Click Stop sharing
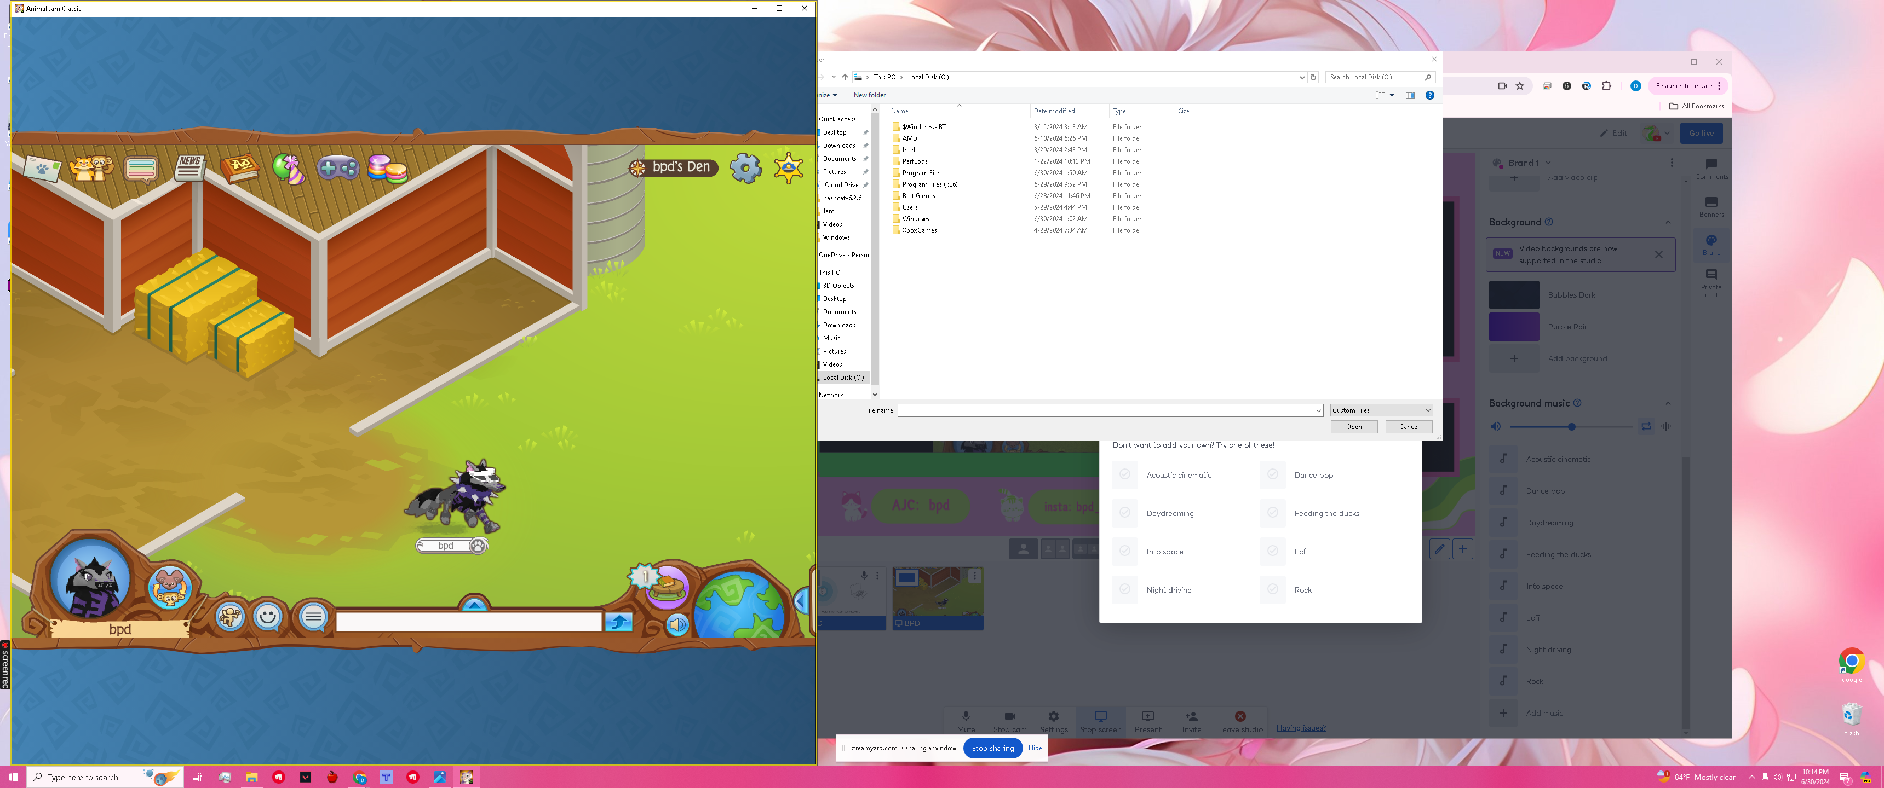Screen dimensions: 1884x788 pyautogui.click(x=992, y=748)
